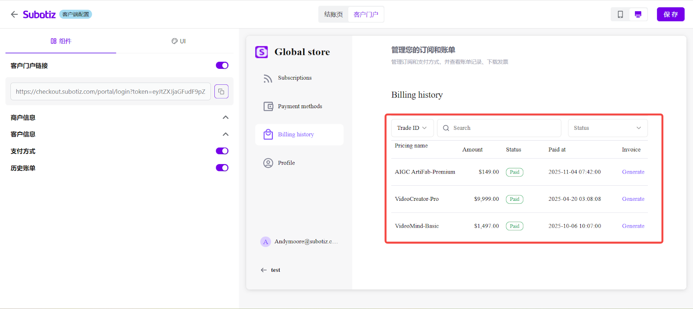Switch to mobile device preview
This screenshot has width=693, height=309.
620,14
